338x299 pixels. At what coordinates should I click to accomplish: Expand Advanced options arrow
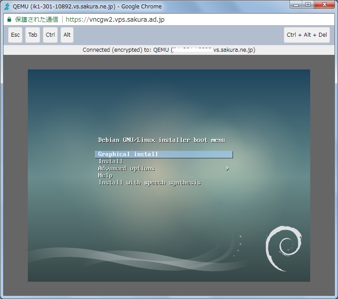point(227,169)
